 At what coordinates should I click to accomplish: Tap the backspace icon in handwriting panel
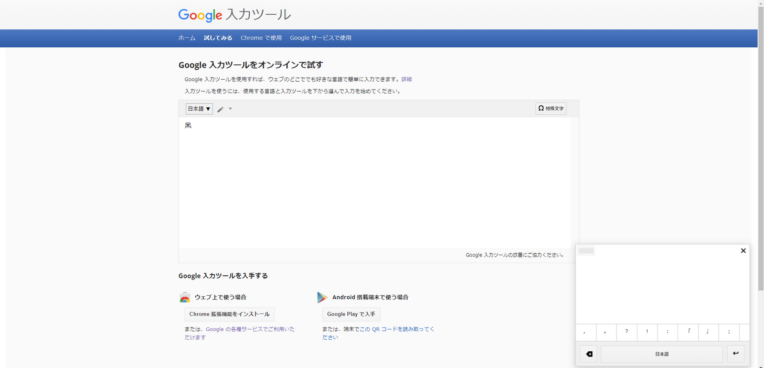(x=589, y=354)
